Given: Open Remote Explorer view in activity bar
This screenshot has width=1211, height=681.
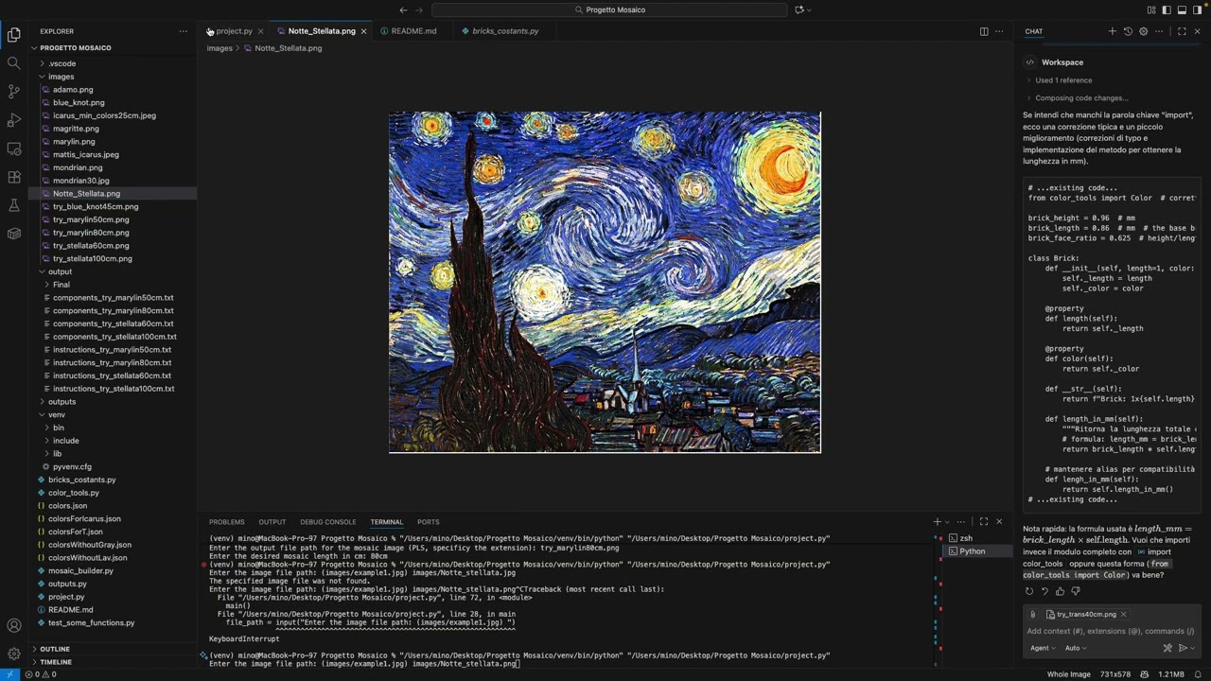Looking at the screenshot, I should pos(14,148).
